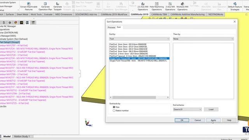This screenshot has height=140, width=249.
Task: Open Sort scheme Dave's 01 dropdown
Action: pyautogui.click(x=187, y=109)
